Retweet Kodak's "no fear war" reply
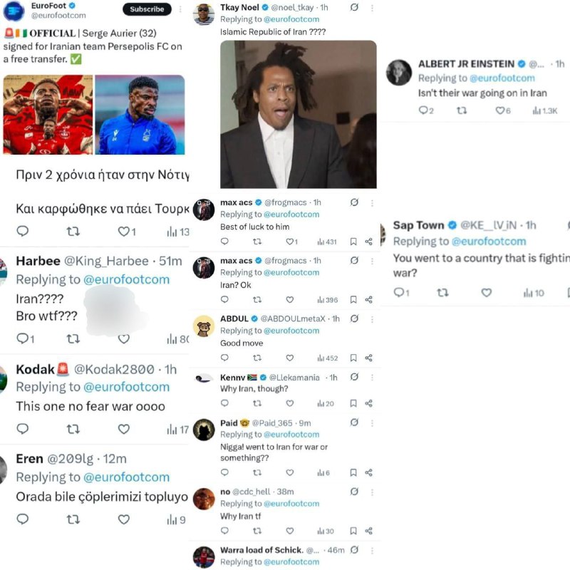Viewport: 570px width, 570px height. pos(73,429)
